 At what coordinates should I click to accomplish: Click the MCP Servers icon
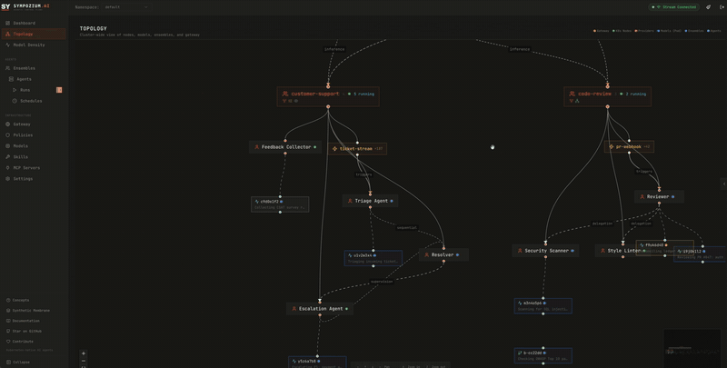(8, 168)
